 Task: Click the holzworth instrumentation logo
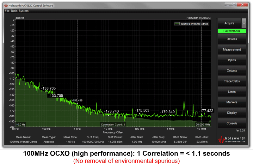232,140
